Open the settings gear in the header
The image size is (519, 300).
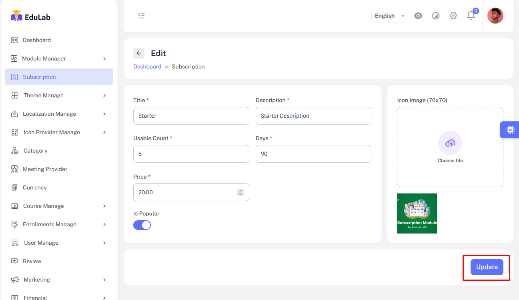[453, 15]
